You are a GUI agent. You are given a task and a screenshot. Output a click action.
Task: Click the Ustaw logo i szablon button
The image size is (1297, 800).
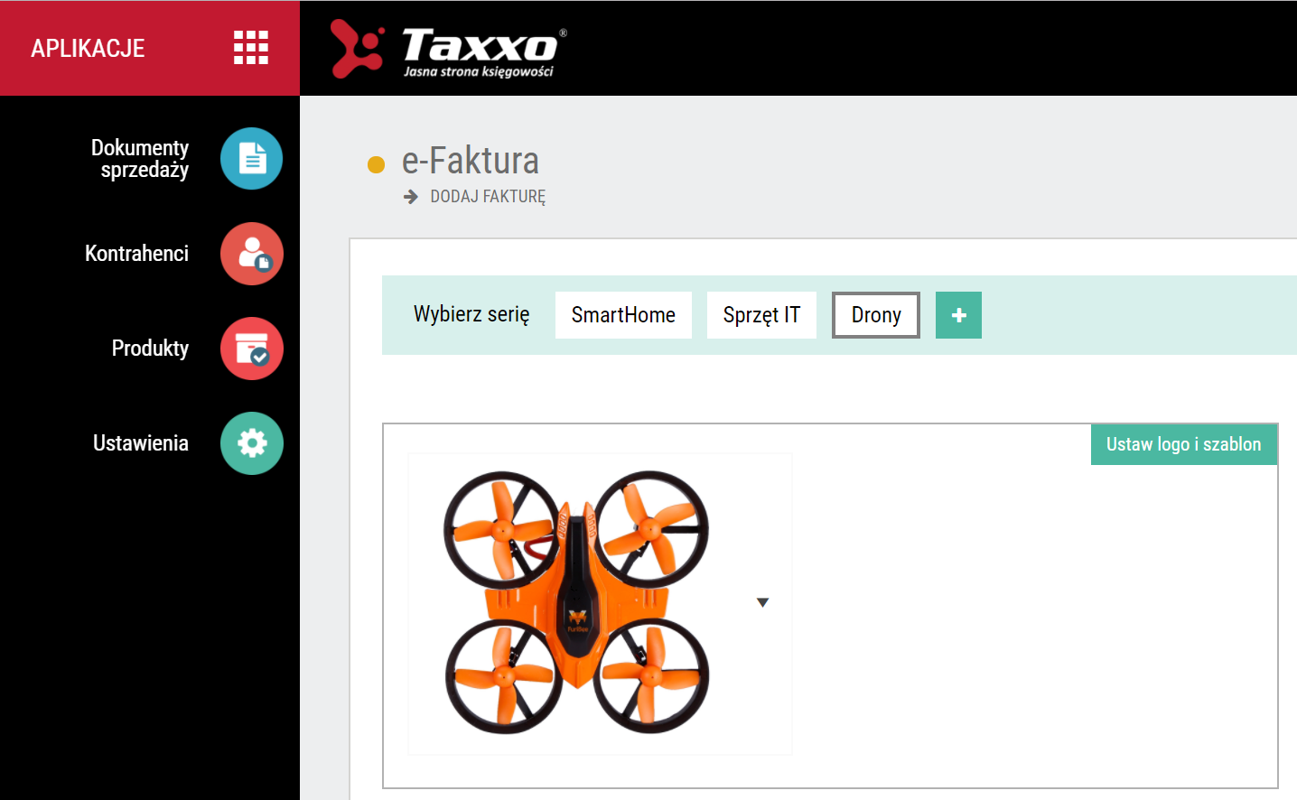1183,444
